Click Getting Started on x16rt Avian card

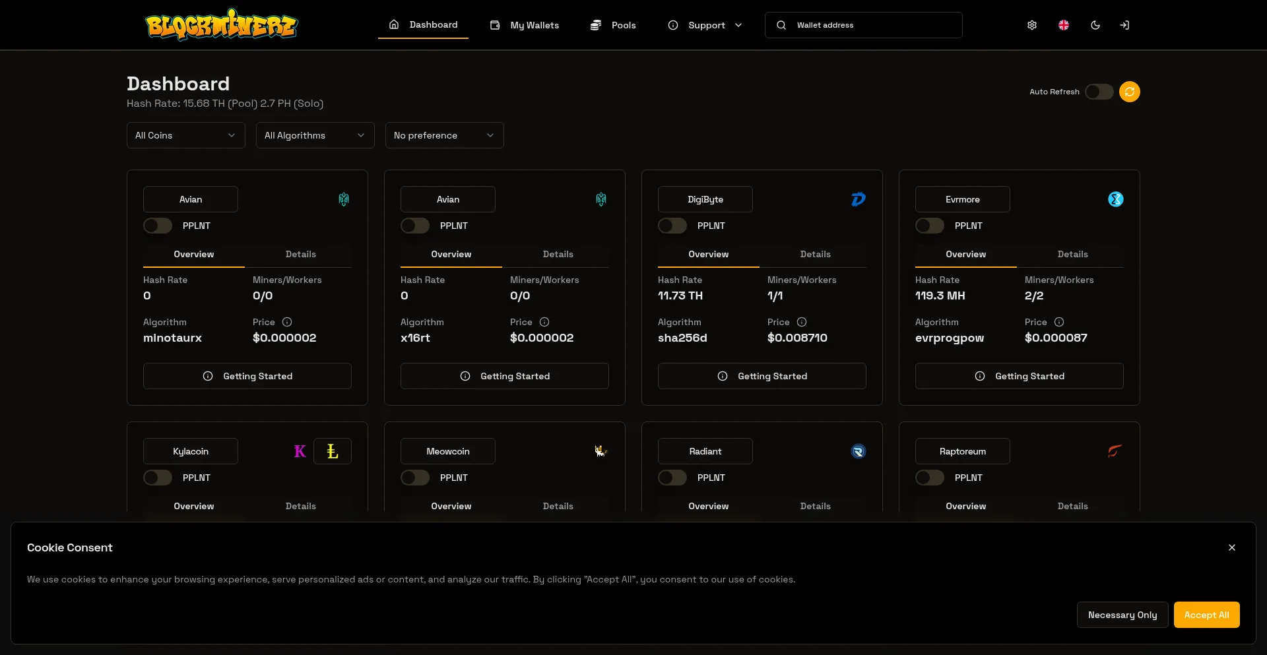pos(505,376)
